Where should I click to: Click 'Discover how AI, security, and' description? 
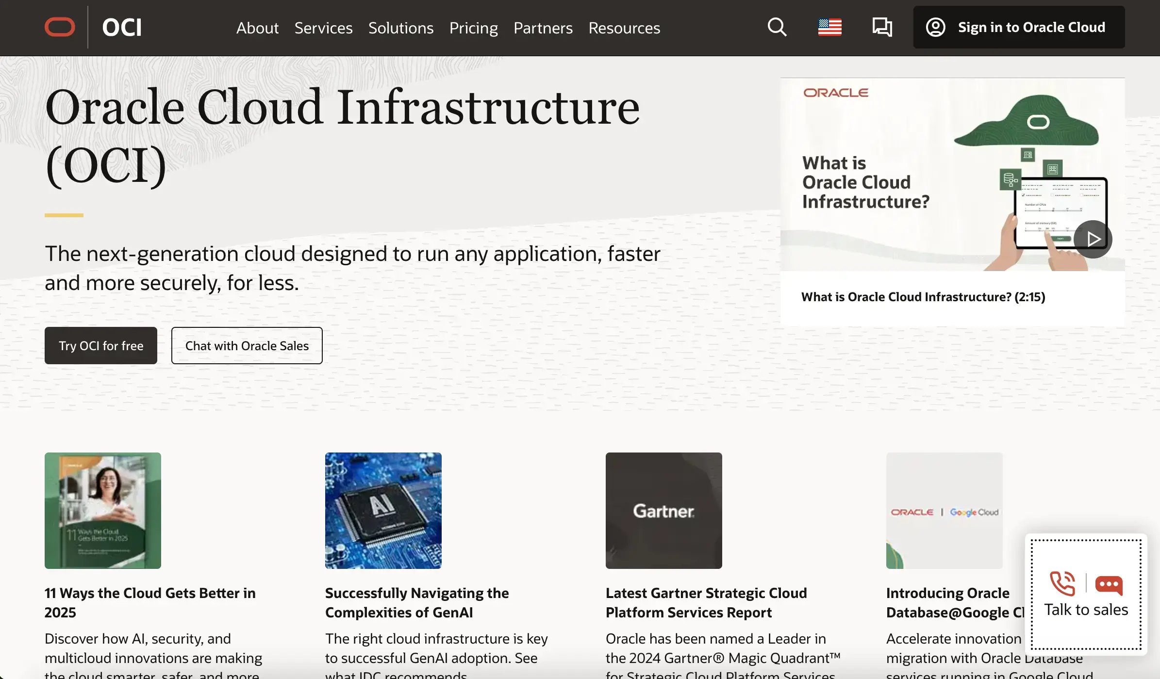pos(153,655)
